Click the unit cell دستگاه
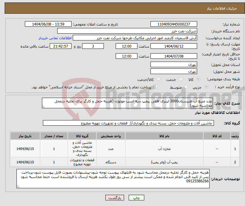The height and width of the screenshot is (206, 245). [111, 162]
